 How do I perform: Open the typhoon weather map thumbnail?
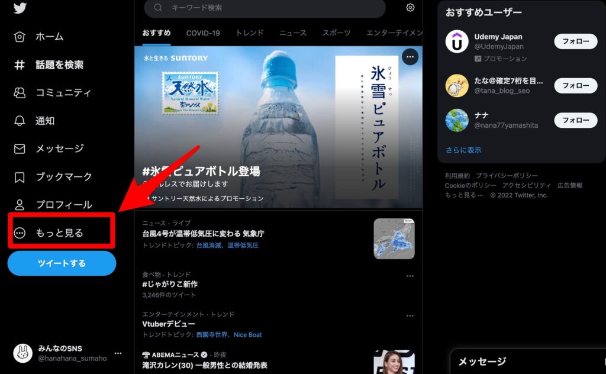tap(394, 238)
